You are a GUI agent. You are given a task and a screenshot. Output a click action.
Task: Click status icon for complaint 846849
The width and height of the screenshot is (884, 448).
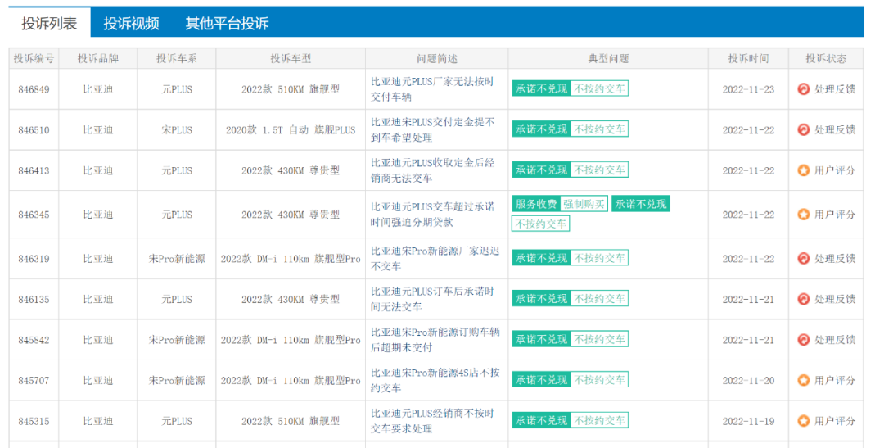[x=804, y=89]
